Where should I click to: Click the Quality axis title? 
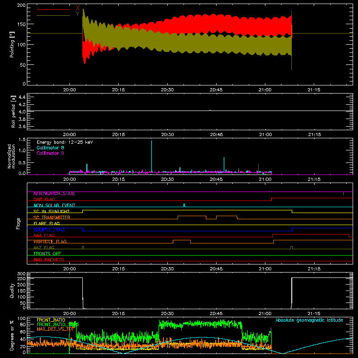[x=12, y=290]
